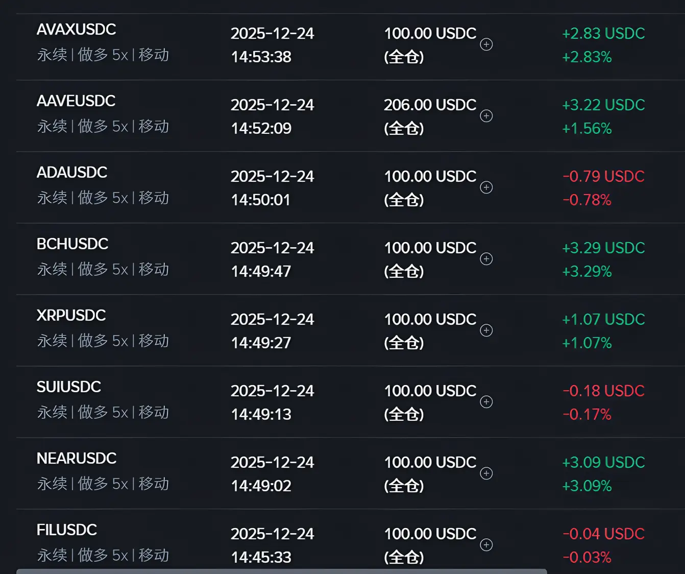The image size is (685, 574).
Task: Open the AAVEUSDC trading pair
Action: 76,101
